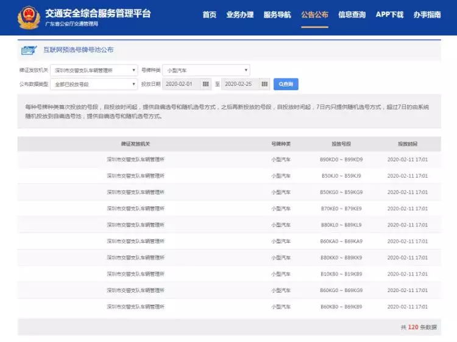Click the police emblem logo

pyautogui.click(x=29, y=18)
